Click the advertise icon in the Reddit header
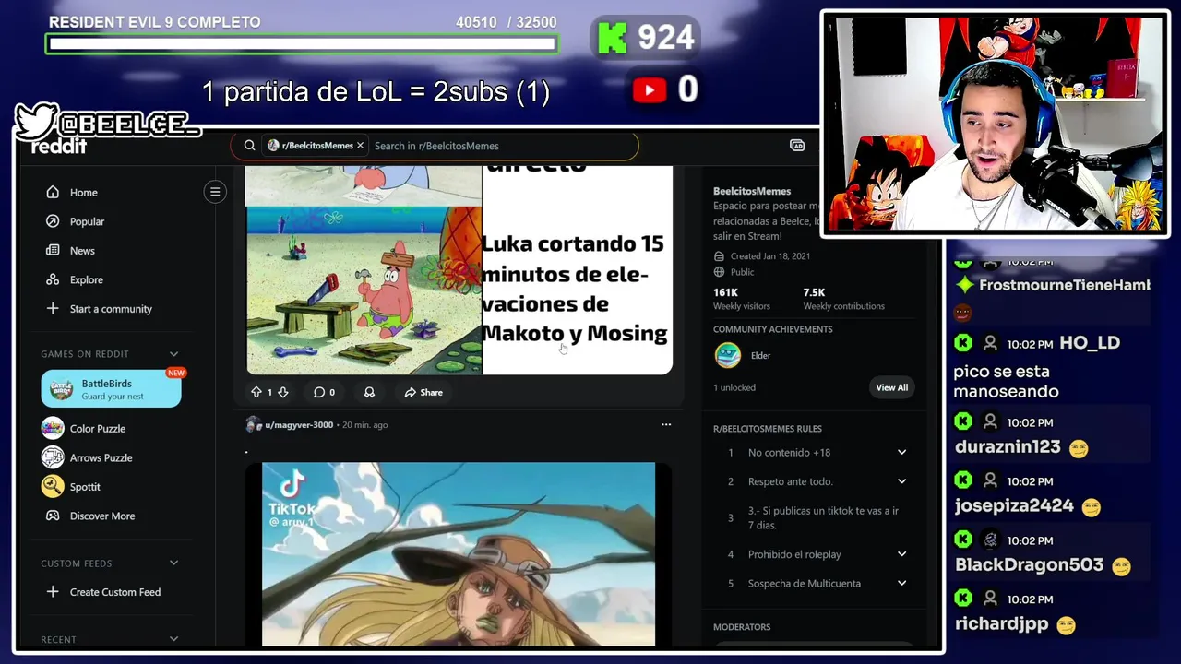 [797, 145]
